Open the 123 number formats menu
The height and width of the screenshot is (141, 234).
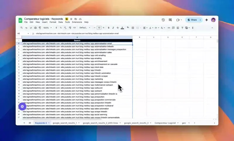tap(75, 28)
